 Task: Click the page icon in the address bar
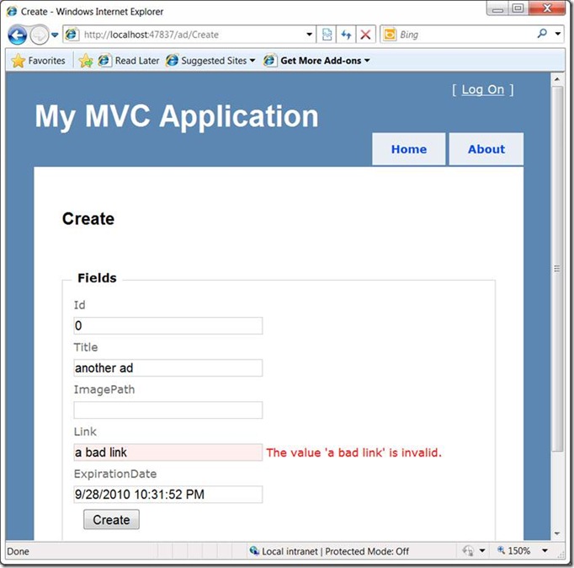point(72,35)
